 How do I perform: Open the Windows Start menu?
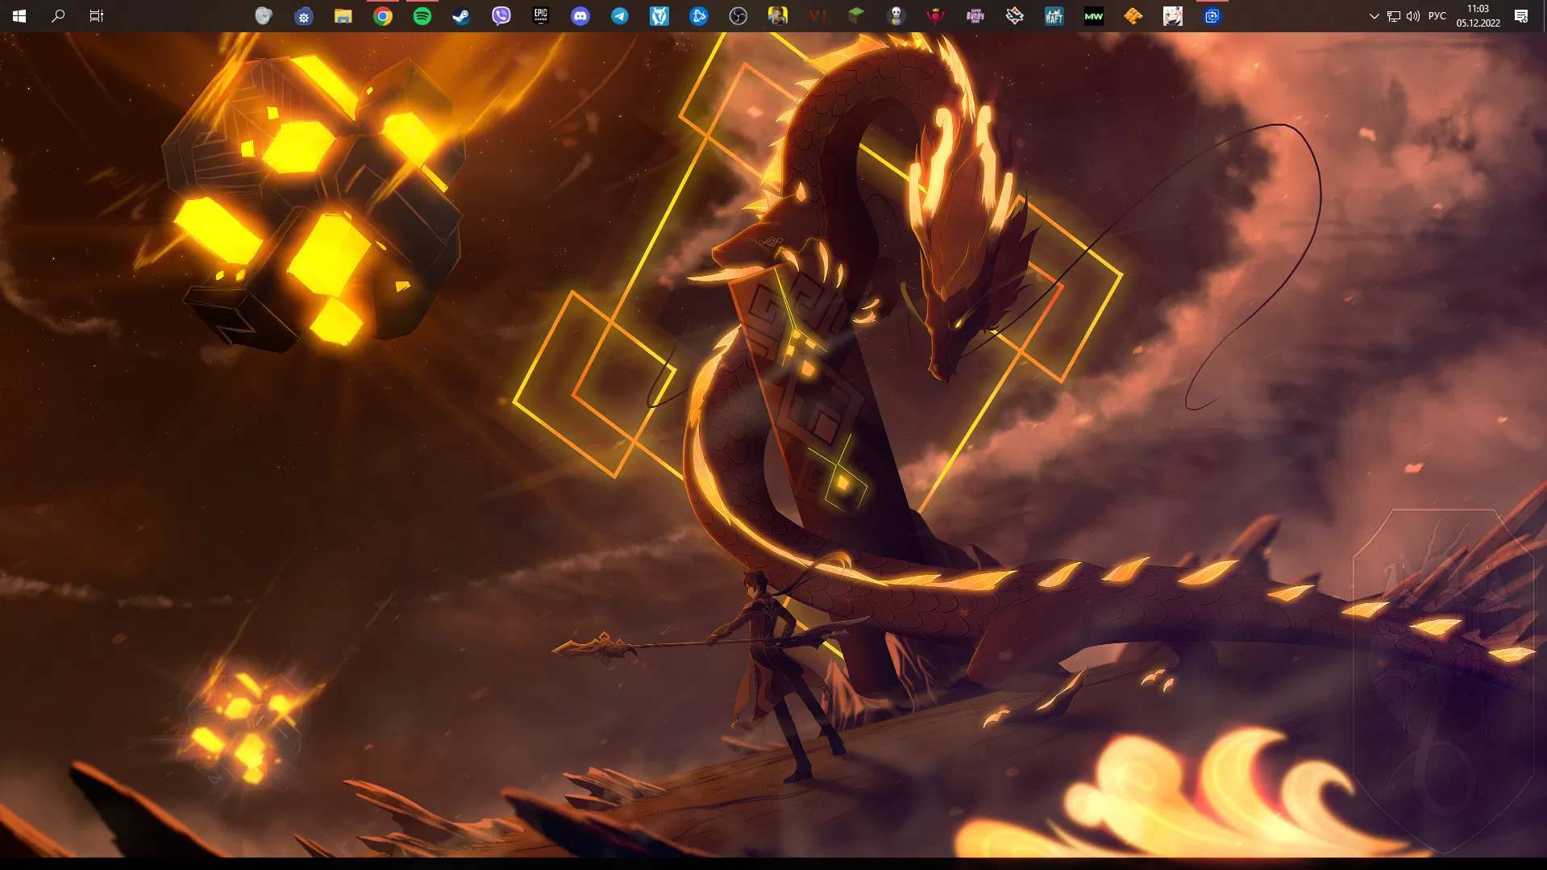click(x=19, y=16)
